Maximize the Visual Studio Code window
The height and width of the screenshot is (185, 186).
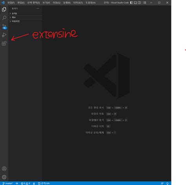tap(159, 3)
